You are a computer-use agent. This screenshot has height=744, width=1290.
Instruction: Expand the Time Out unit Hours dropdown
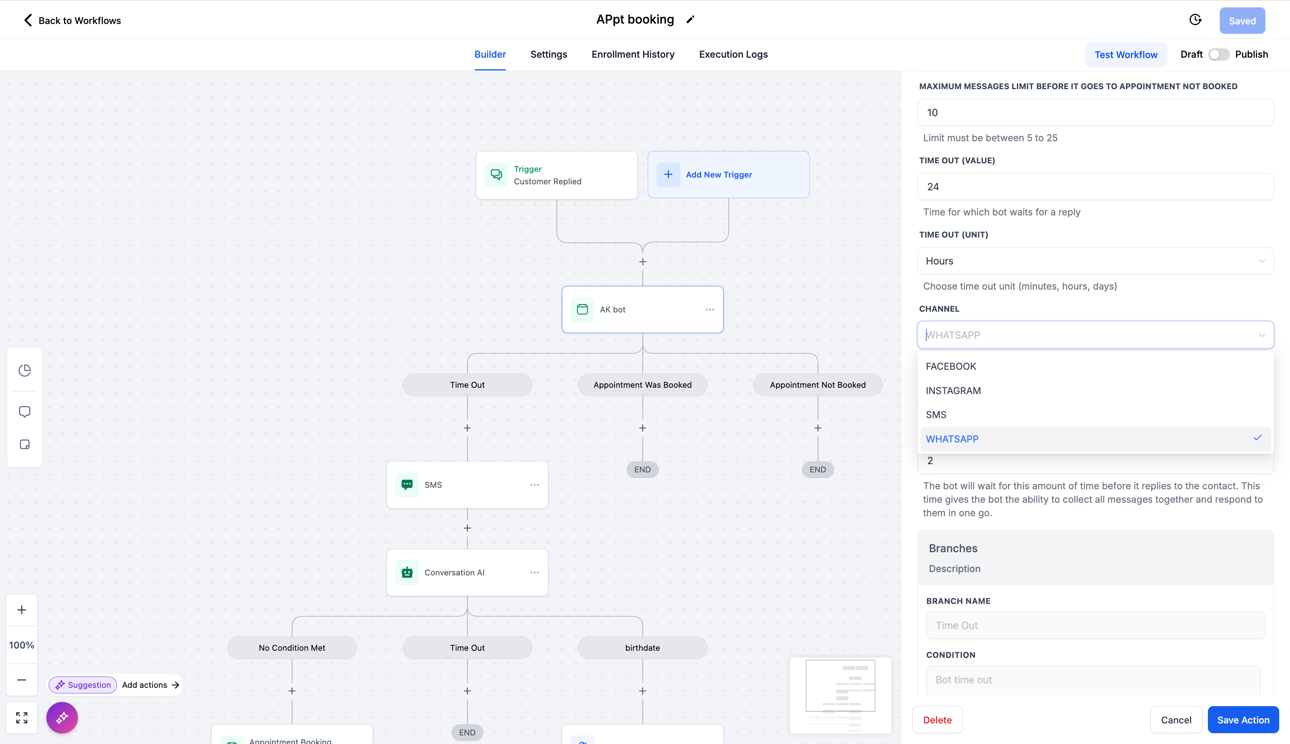point(1095,261)
